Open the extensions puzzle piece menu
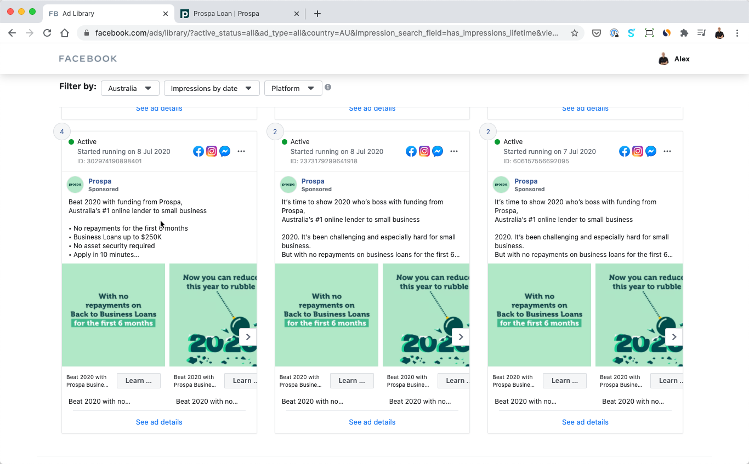The height and width of the screenshot is (464, 749). pos(684,33)
